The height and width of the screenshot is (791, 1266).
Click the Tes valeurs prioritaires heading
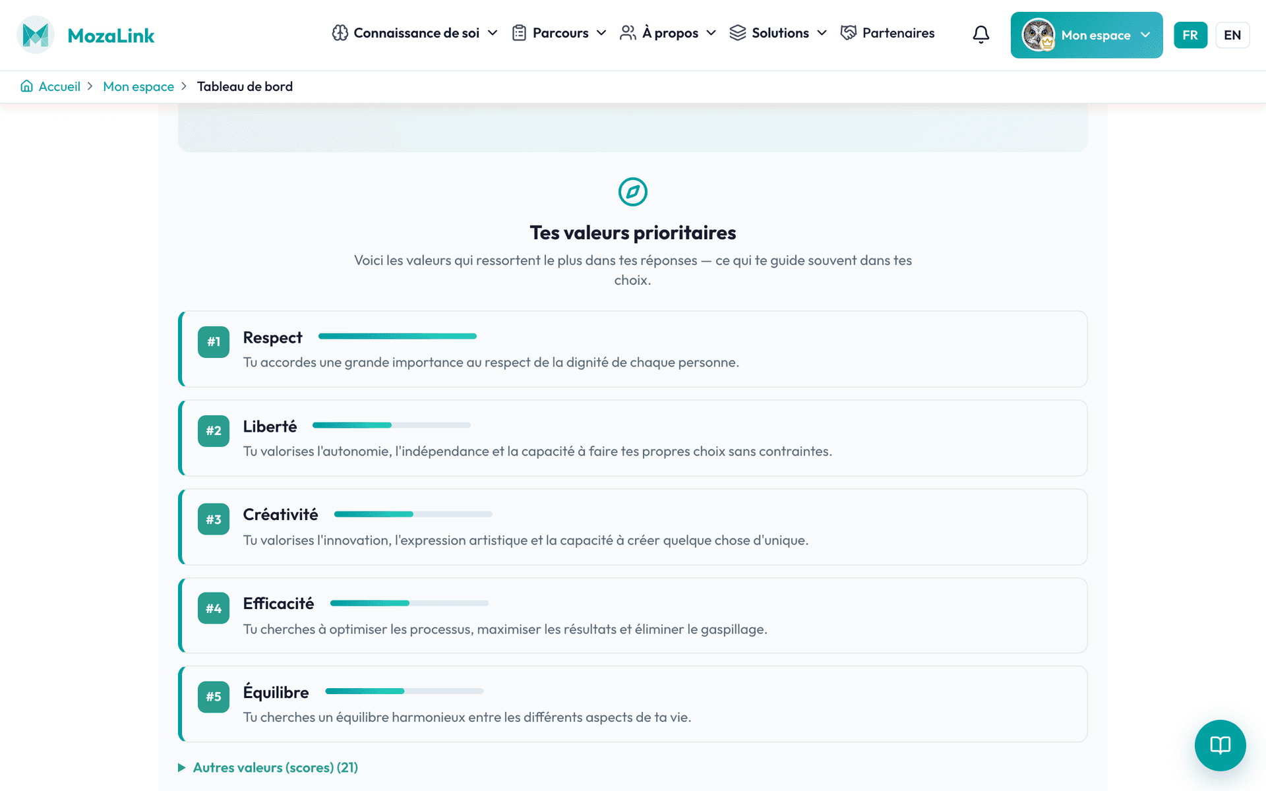coord(633,233)
